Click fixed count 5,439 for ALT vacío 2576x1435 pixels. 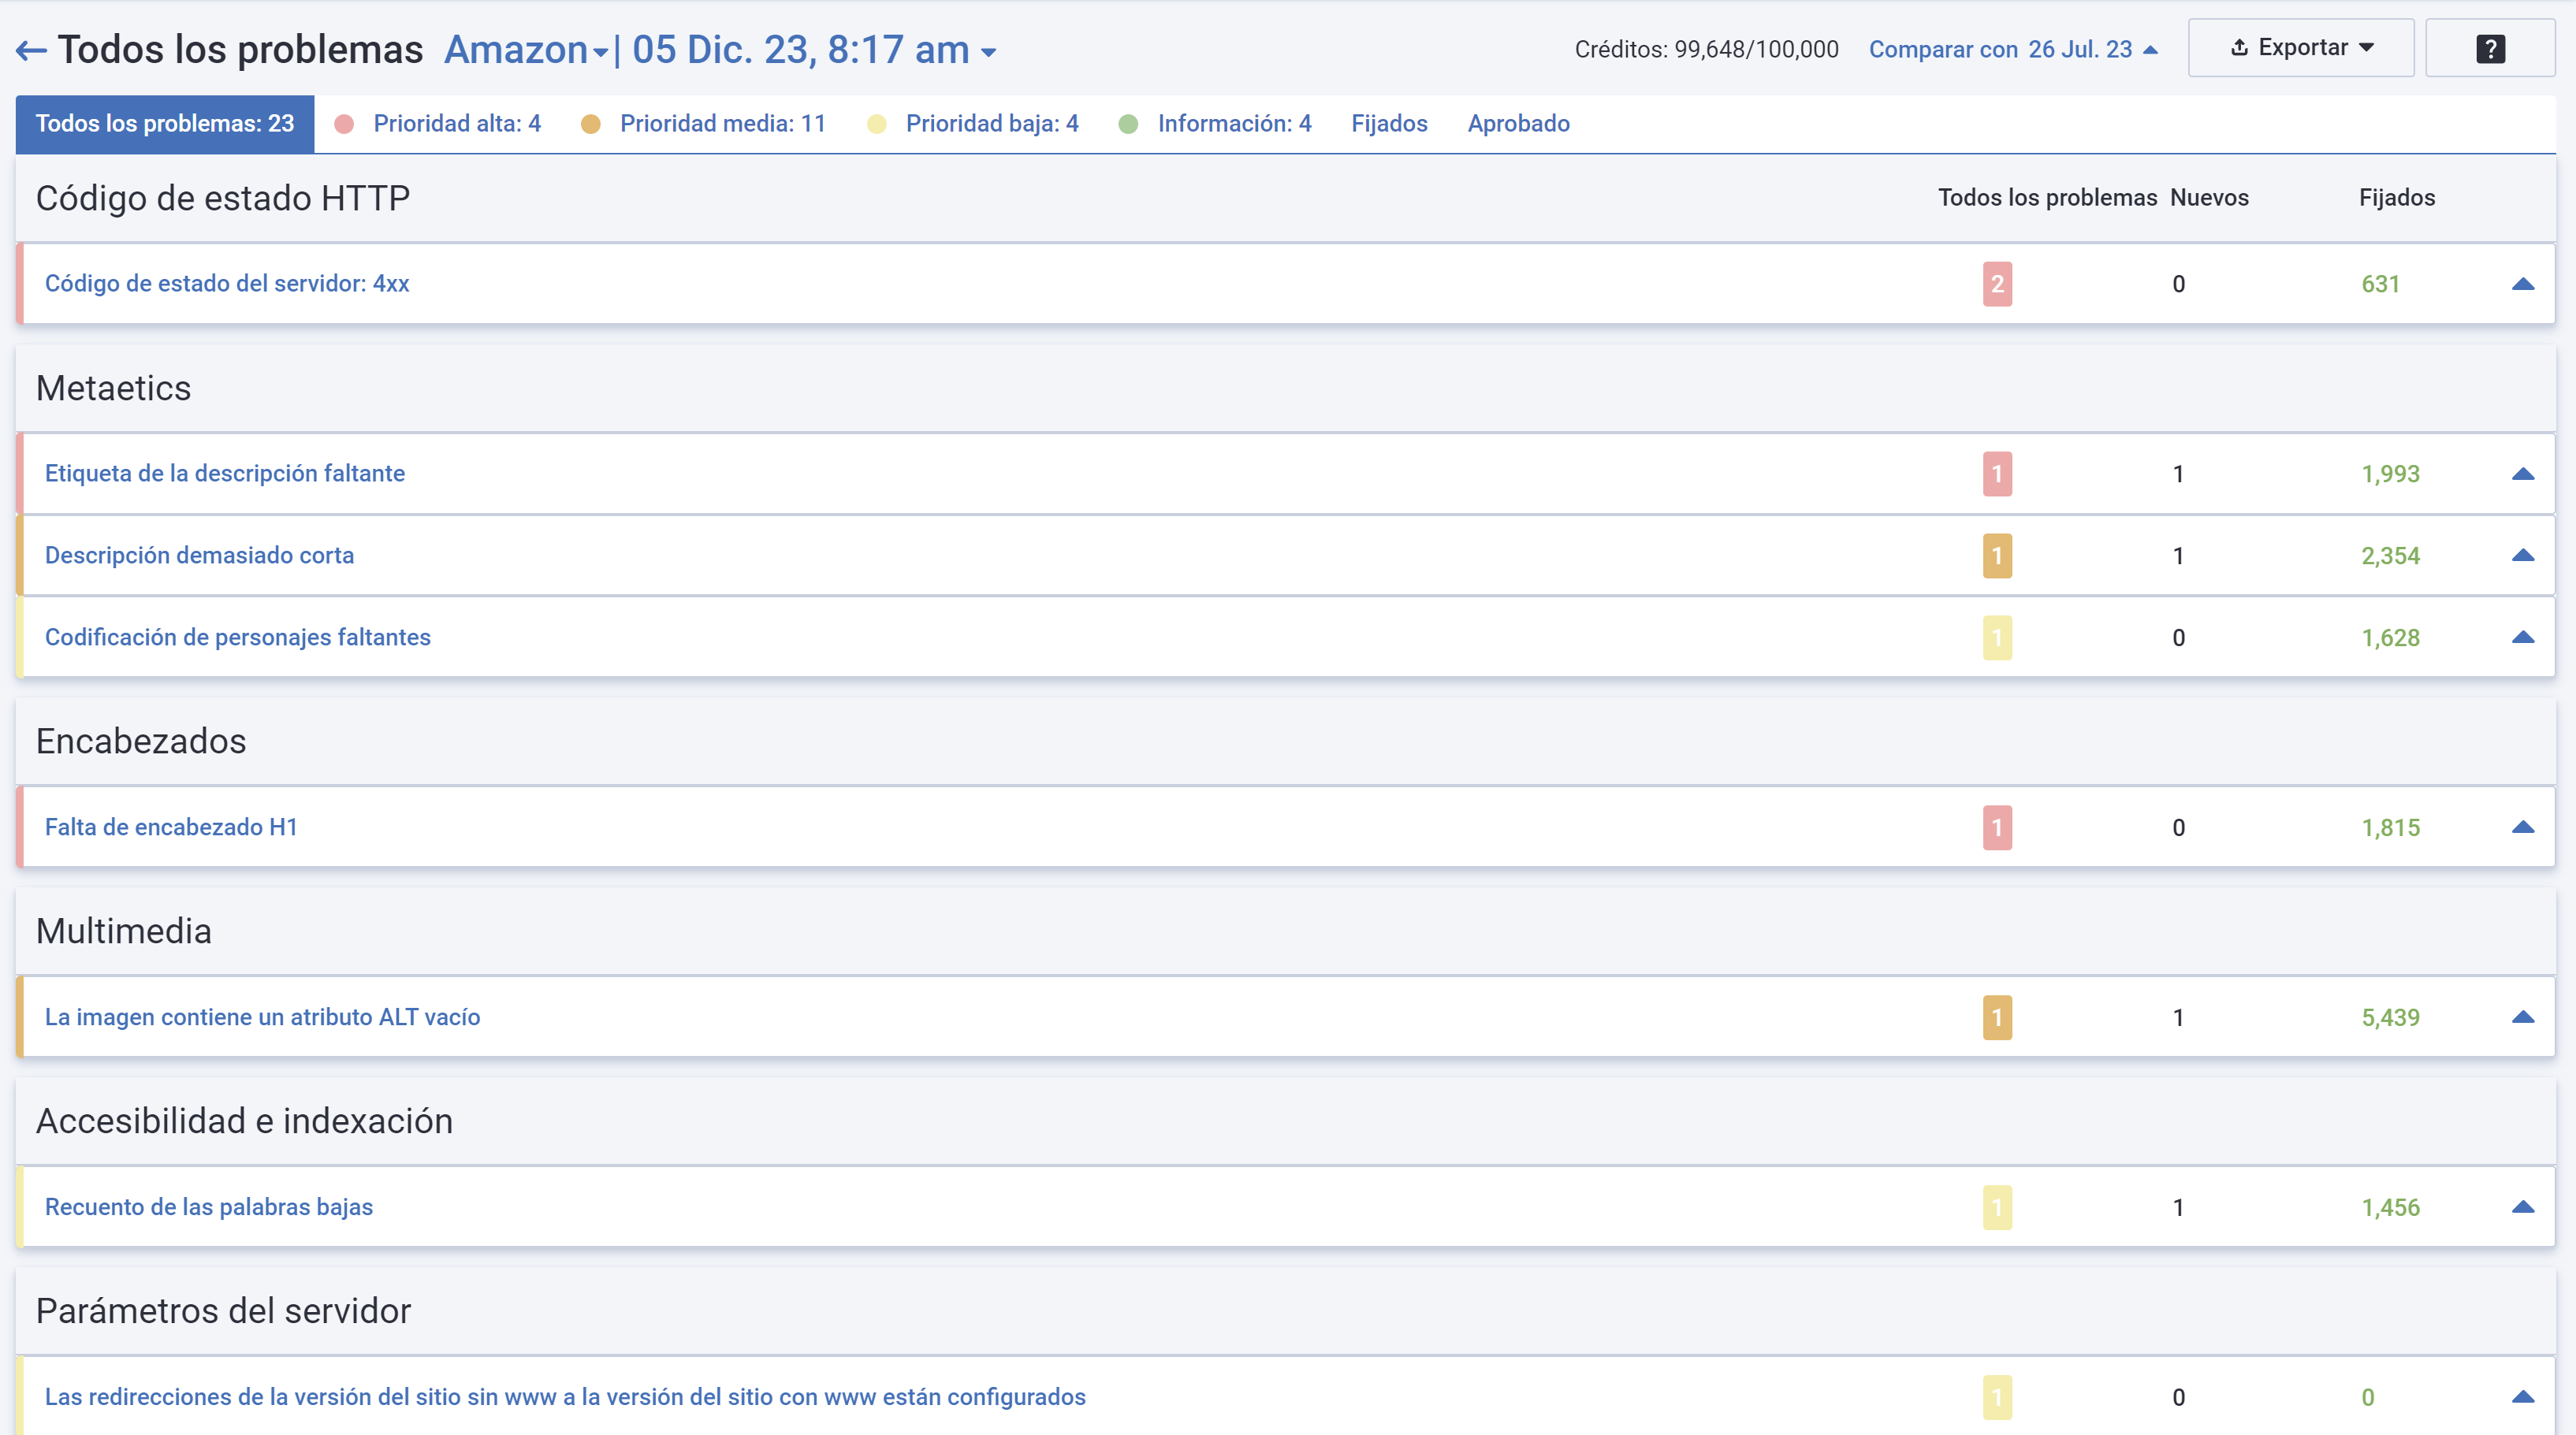[2390, 1018]
